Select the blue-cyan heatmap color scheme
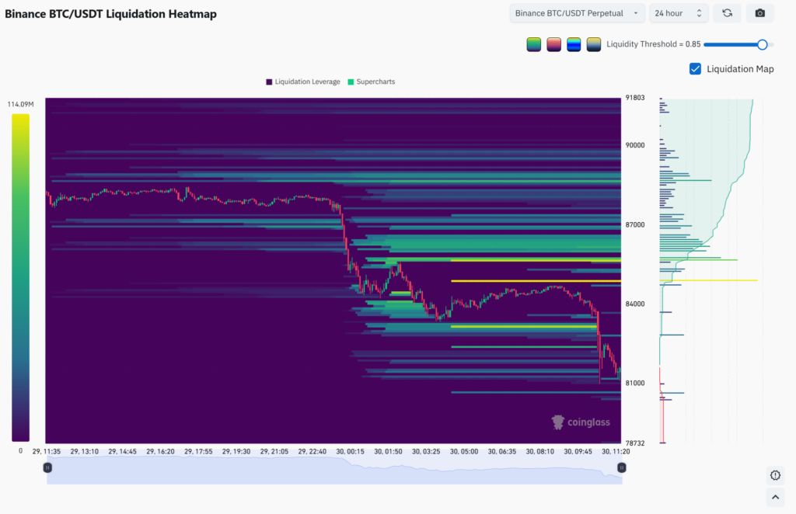 574,44
